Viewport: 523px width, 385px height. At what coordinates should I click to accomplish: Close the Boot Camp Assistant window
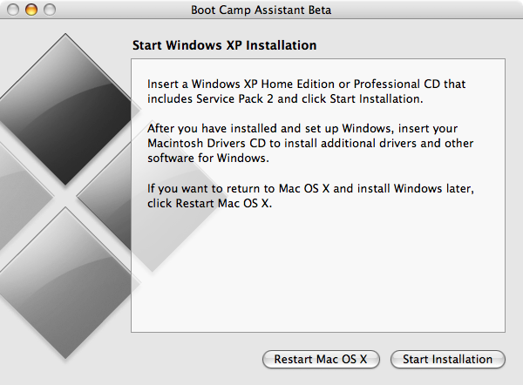[x=13, y=10]
